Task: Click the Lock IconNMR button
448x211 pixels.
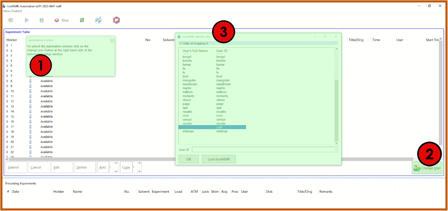Action: pyautogui.click(x=218, y=159)
